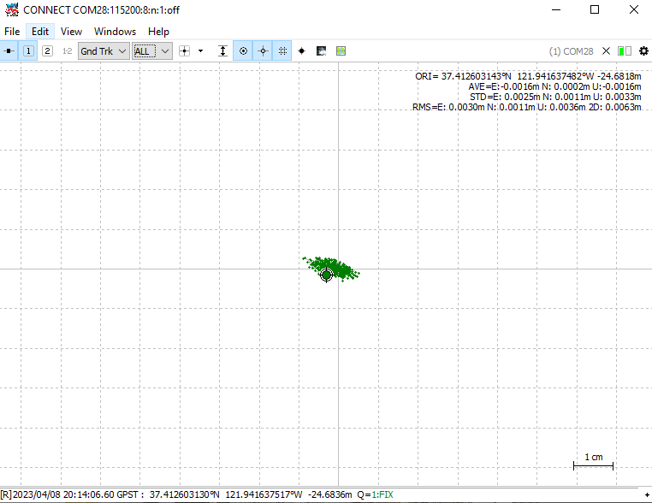This screenshot has height=503, width=652.
Task: Select the 1-2 baseline difference button
Action: (x=67, y=51)
